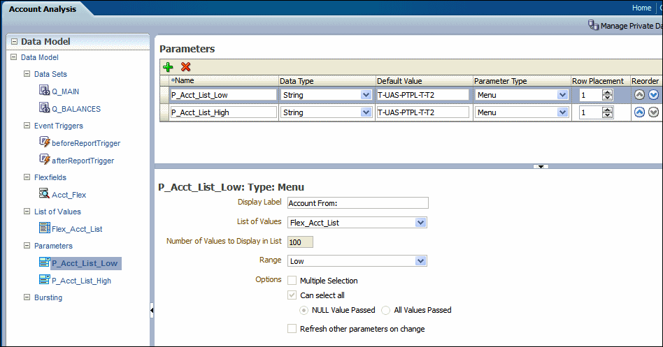
Task: Select the Account Analysis tab
Action: click(43, 9)
